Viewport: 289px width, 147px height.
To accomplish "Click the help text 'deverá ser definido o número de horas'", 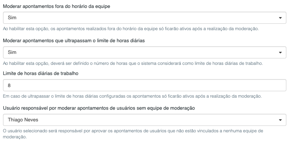I will 133,63.
